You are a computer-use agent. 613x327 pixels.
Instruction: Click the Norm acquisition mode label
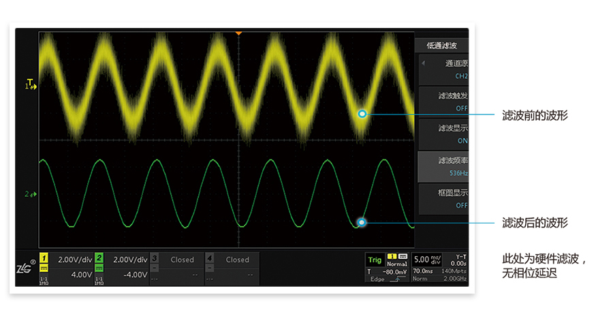[420, 279]
